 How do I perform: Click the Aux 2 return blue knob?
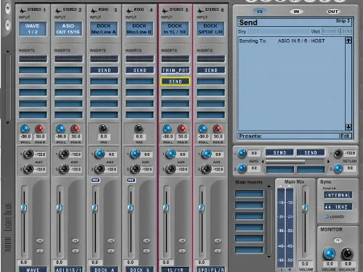click(x=338, y=168)
